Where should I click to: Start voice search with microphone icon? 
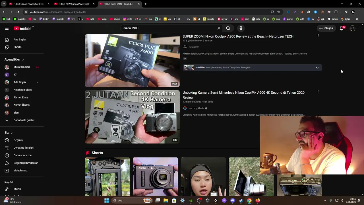[241, 28]
